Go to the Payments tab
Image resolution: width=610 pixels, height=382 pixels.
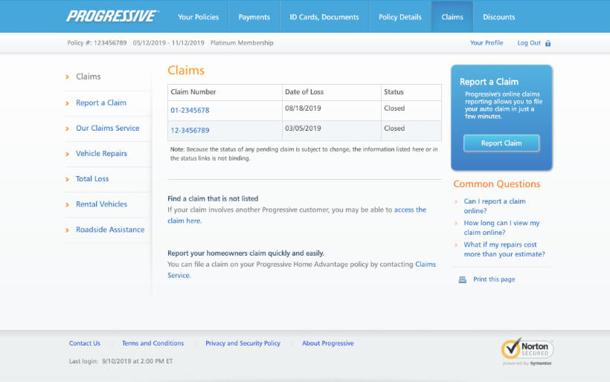[x=254, y=17]
